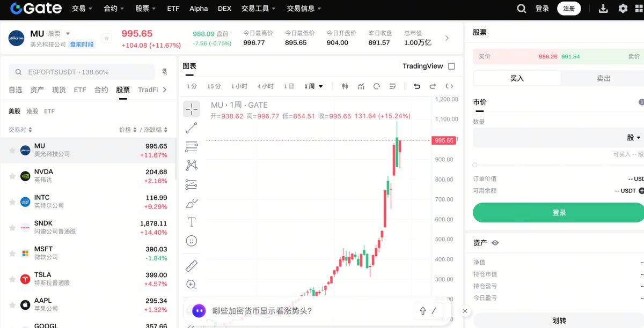Image resolution: width=644 pixels, height=328 pixels.
Task: Click the share slash icon in assistant bar
Action: [428, 310]
